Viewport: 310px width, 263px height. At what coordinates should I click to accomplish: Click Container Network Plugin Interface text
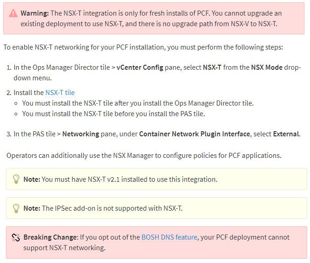point(195,134)
